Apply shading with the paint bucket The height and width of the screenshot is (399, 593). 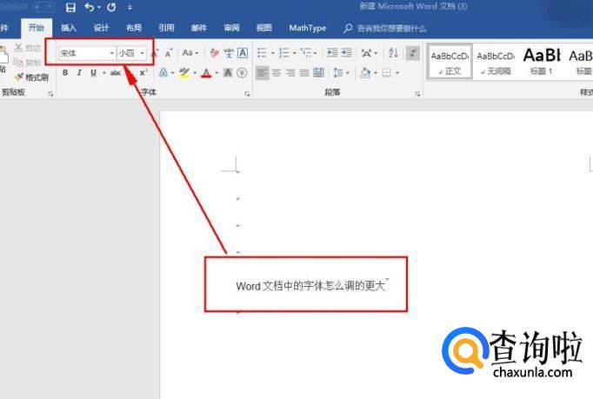pos(365,72)
